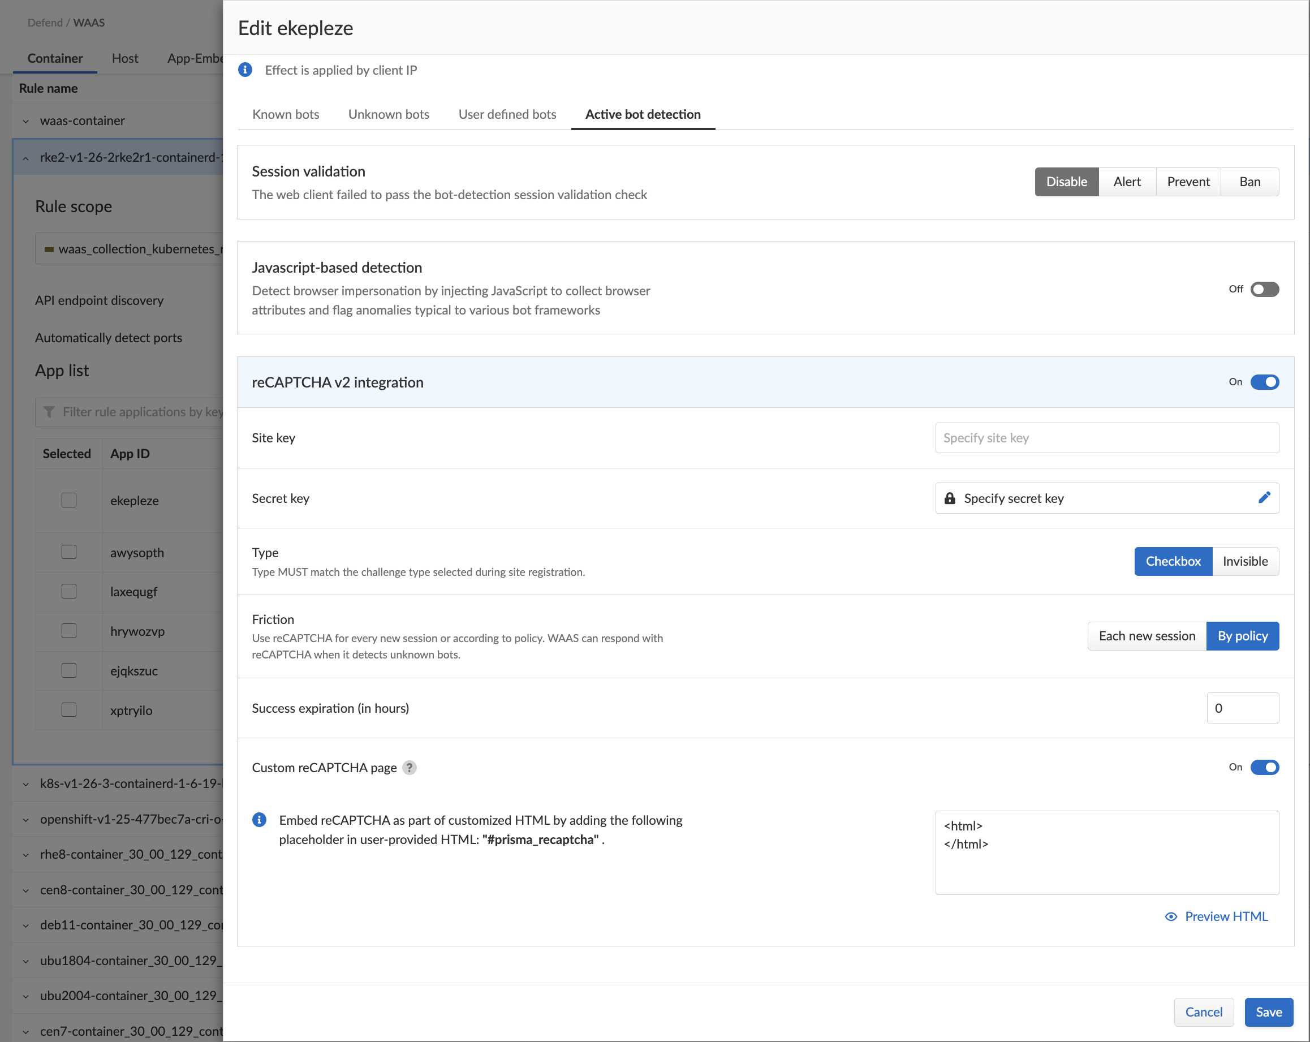The image size is (1310, 1042).
Task: Toggle Javascript-based detection switch
Action: pos(1264,289)
